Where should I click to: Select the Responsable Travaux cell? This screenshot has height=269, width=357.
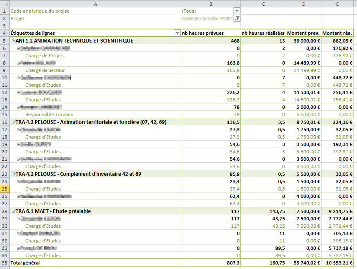[49, 115]
